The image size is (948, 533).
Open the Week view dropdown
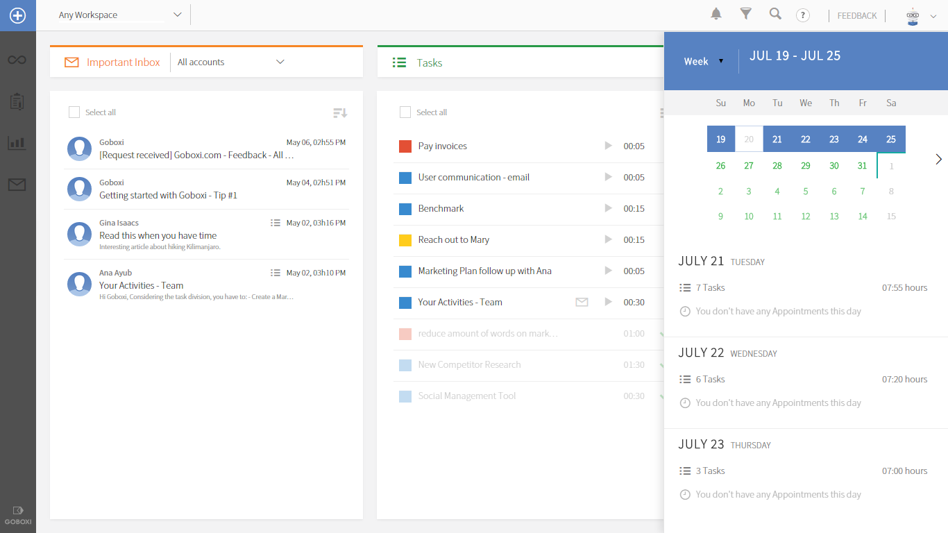703,61
